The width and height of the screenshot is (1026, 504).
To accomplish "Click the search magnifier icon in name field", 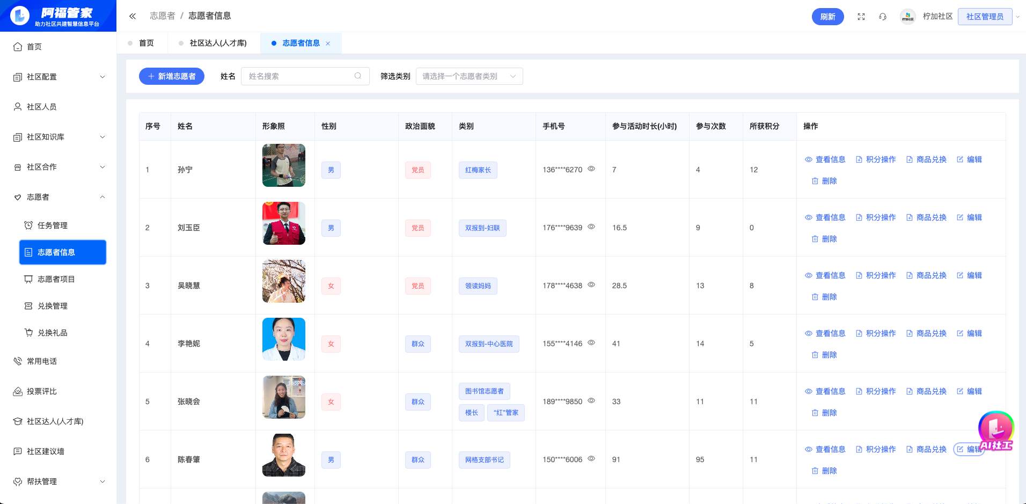I will [x=358, y=76].
